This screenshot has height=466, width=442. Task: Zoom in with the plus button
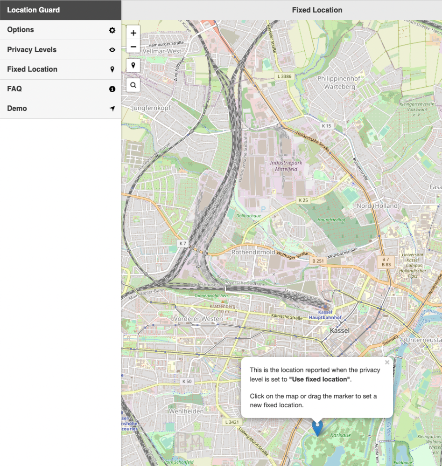[x=133, y=33]
